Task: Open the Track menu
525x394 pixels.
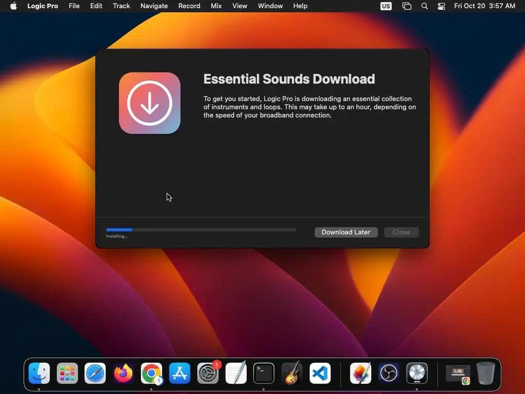Action: click(121, 6)
